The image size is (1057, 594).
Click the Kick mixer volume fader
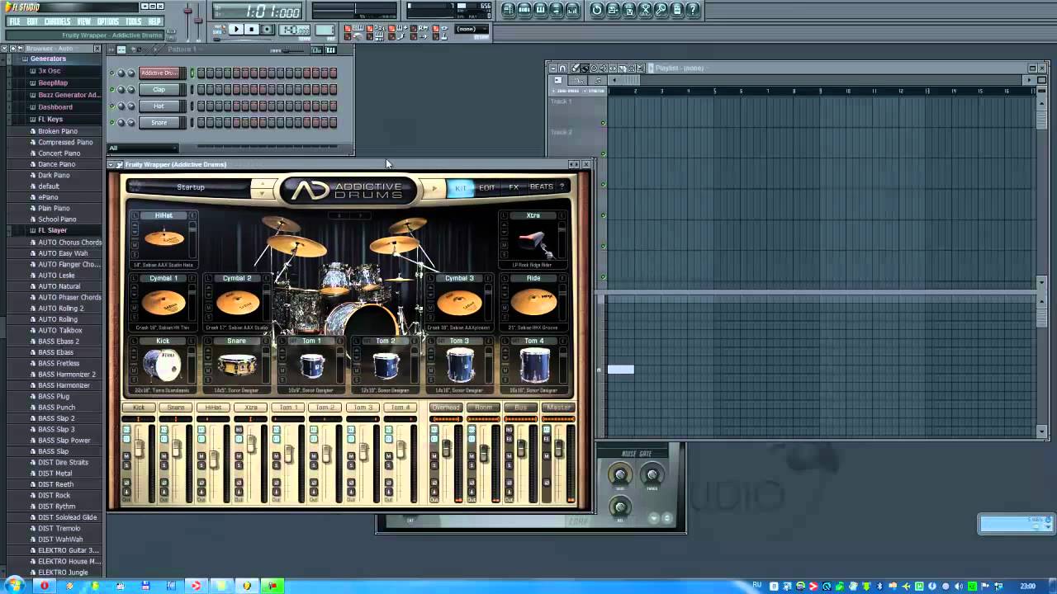[x=139, y=449]
